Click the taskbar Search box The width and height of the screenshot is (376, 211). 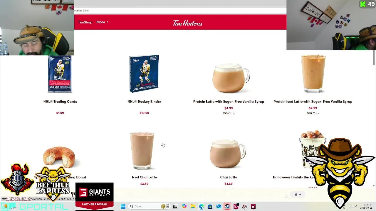coord(150,206)
